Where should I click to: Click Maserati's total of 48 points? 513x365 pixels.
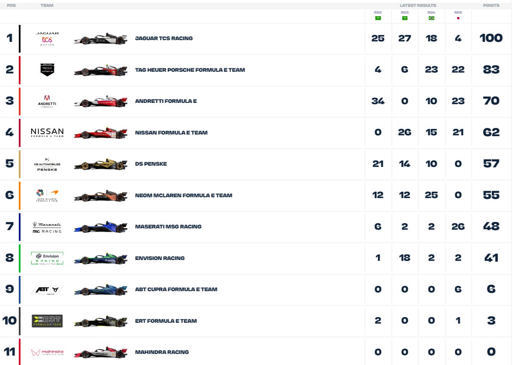point(491,227)
